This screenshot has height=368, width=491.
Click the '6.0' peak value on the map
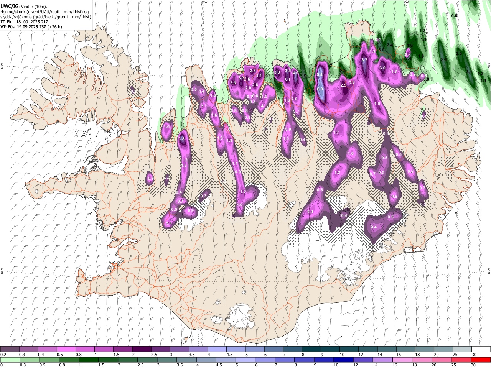pyautogui.click(x=320, y=89)
